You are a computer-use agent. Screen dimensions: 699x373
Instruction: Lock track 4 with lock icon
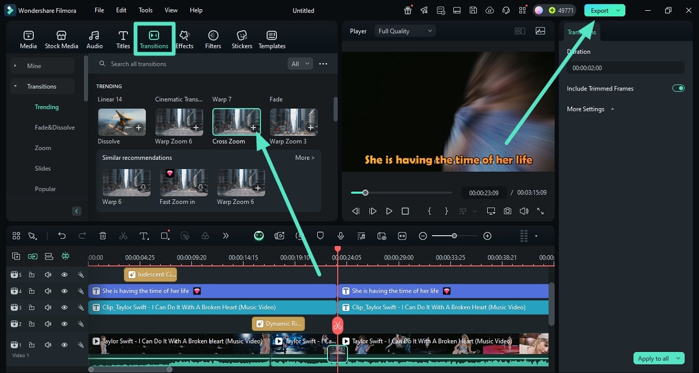click(32, 291)
